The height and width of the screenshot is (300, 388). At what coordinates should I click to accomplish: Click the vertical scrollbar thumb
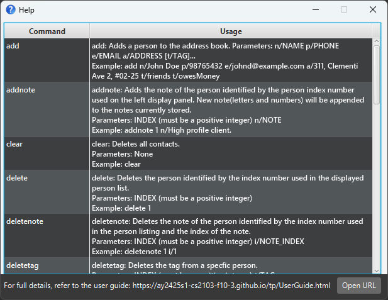pos(377,75)
